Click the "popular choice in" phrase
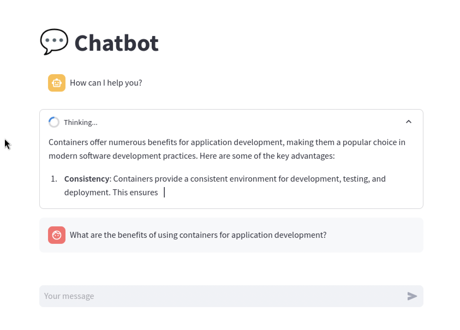This screenshot has width=460, height=330. pos(374,142)
